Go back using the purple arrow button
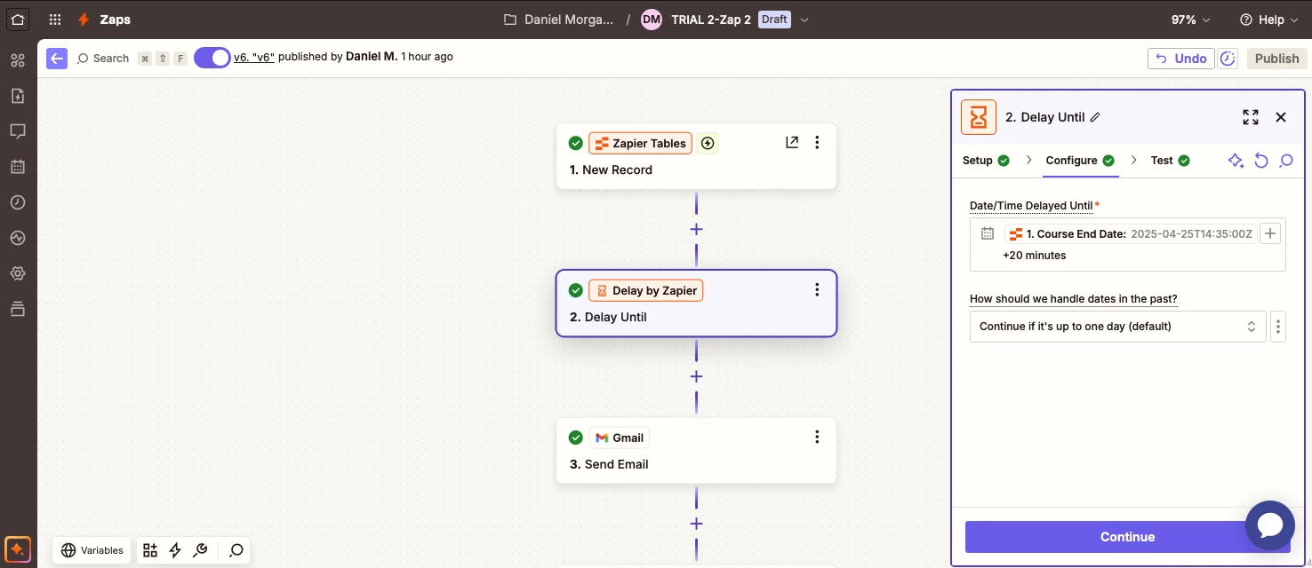This screenshot has width=1312, height=568. click(x=57, y=58)
